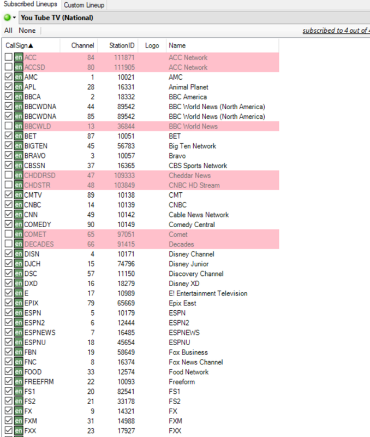Select the 'Fox News Channel' name cell

[196, 362]
